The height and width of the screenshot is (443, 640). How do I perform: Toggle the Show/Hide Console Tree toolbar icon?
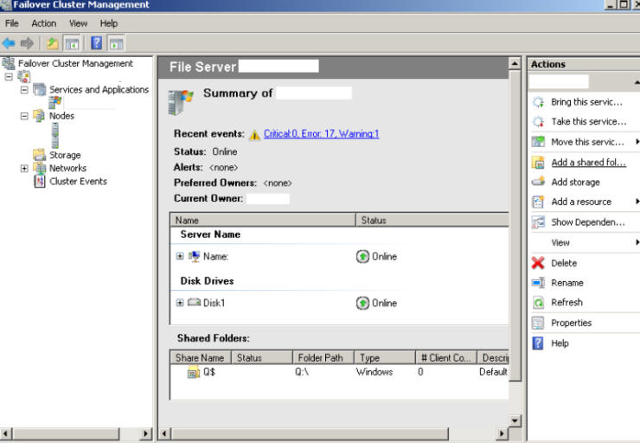coord(72,43)
